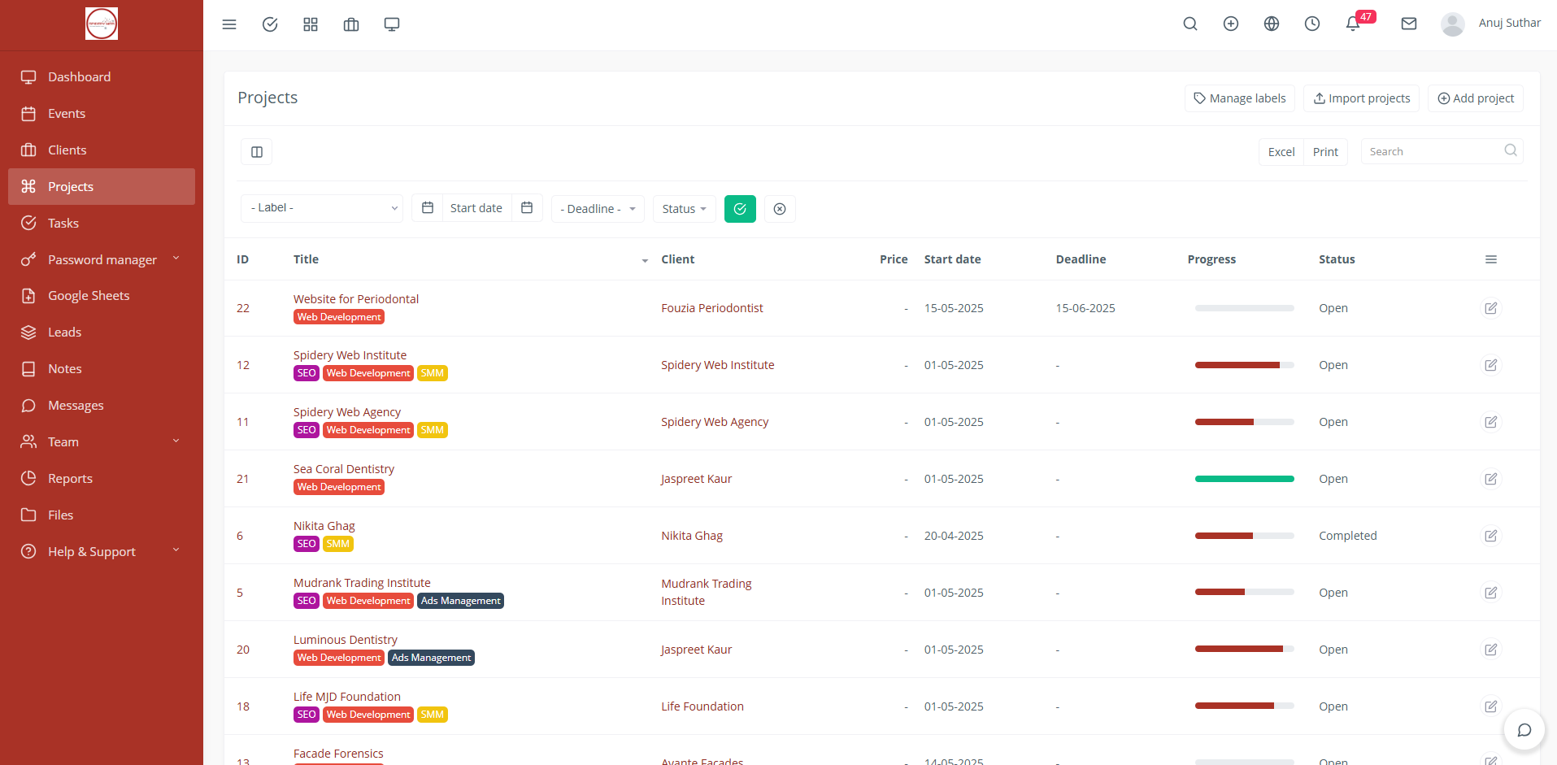Screen dimensions: 1557x765
Task: Open Files in sidebar
Action: [102, 515]
